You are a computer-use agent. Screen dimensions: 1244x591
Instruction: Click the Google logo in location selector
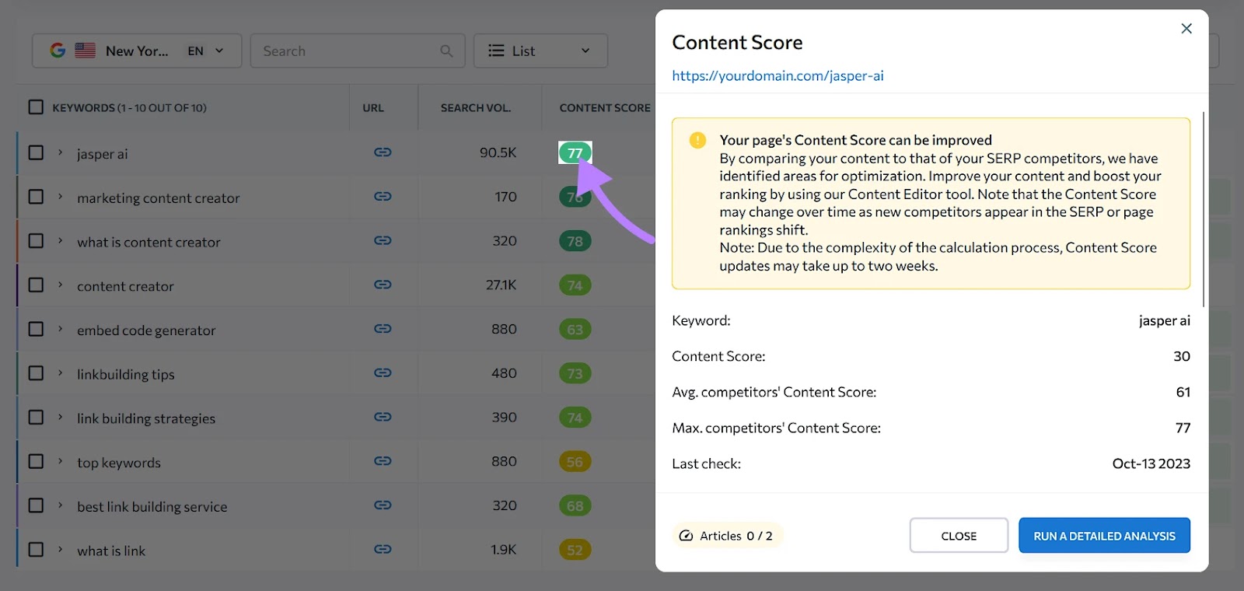[58, 51]
